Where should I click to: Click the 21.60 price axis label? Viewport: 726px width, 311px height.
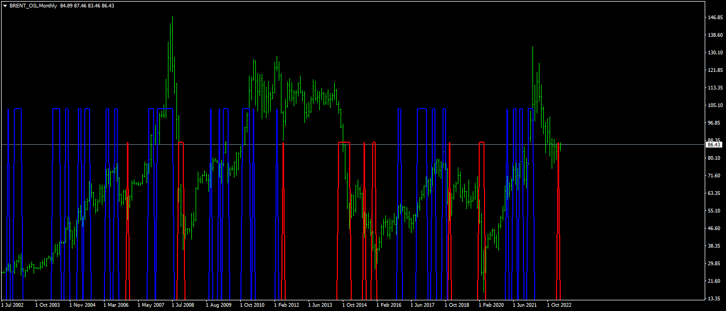click(x=714, y=281)
